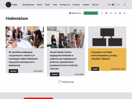
Task: Open Cedos YouTube channel icon
Action: click(x=120, y=13)
